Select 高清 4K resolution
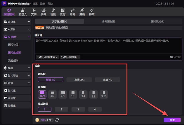The image size is (184, 125). (107, 80)
